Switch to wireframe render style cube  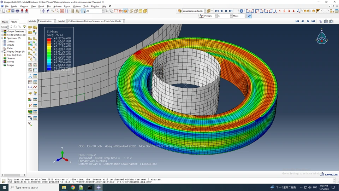[131, 11]
